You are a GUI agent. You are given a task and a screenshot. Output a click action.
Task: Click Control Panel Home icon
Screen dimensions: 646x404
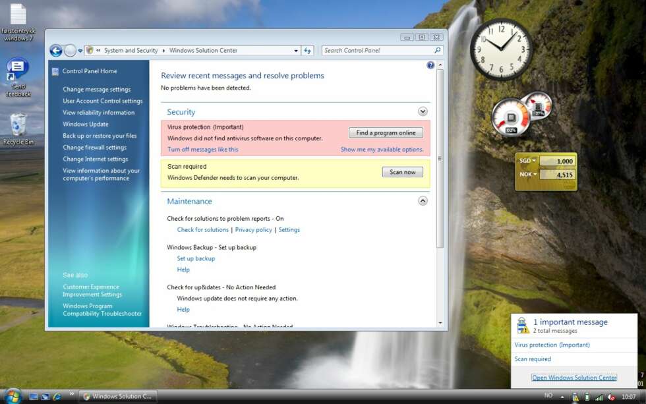click(55, 72)
